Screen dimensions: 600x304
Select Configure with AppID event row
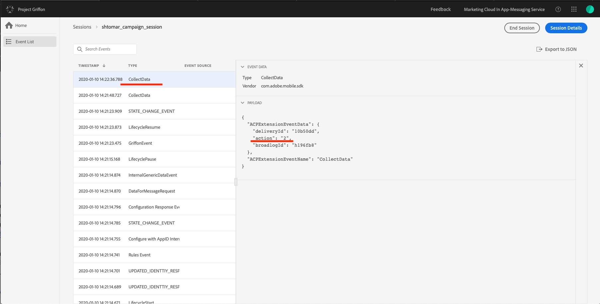154,239
